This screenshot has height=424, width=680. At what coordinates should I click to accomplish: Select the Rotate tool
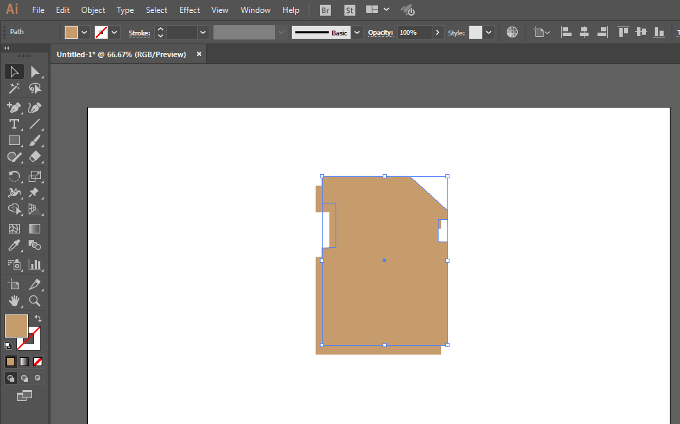pyautogui.click(x=14, y=176)
